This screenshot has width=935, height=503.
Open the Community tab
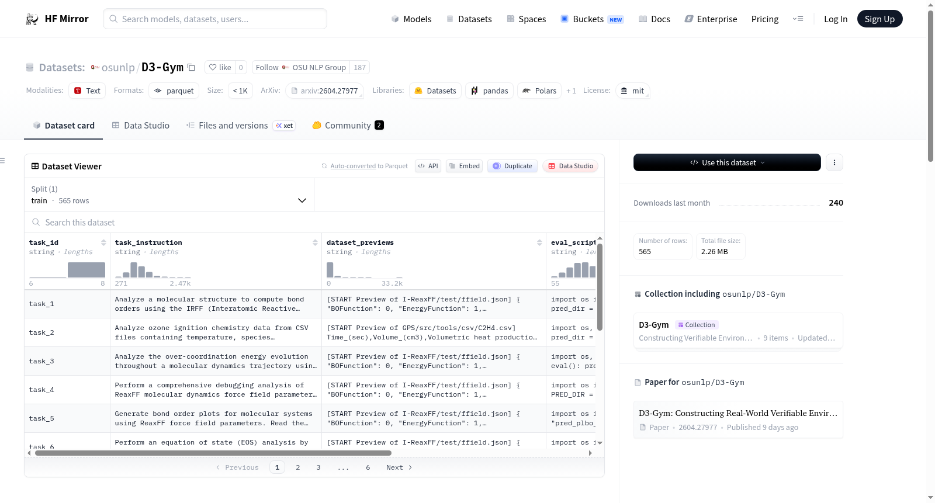348,126
